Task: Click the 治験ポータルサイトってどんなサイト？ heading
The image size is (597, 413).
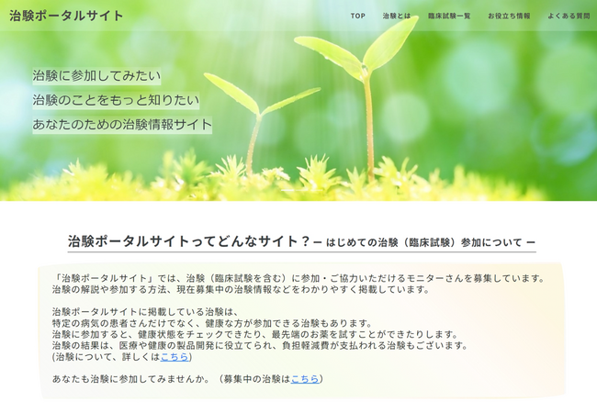Action: coord(188,241)
